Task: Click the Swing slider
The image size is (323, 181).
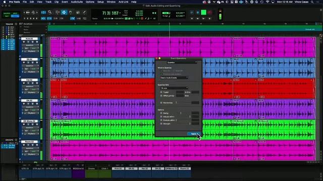Action: pos(183,113)
